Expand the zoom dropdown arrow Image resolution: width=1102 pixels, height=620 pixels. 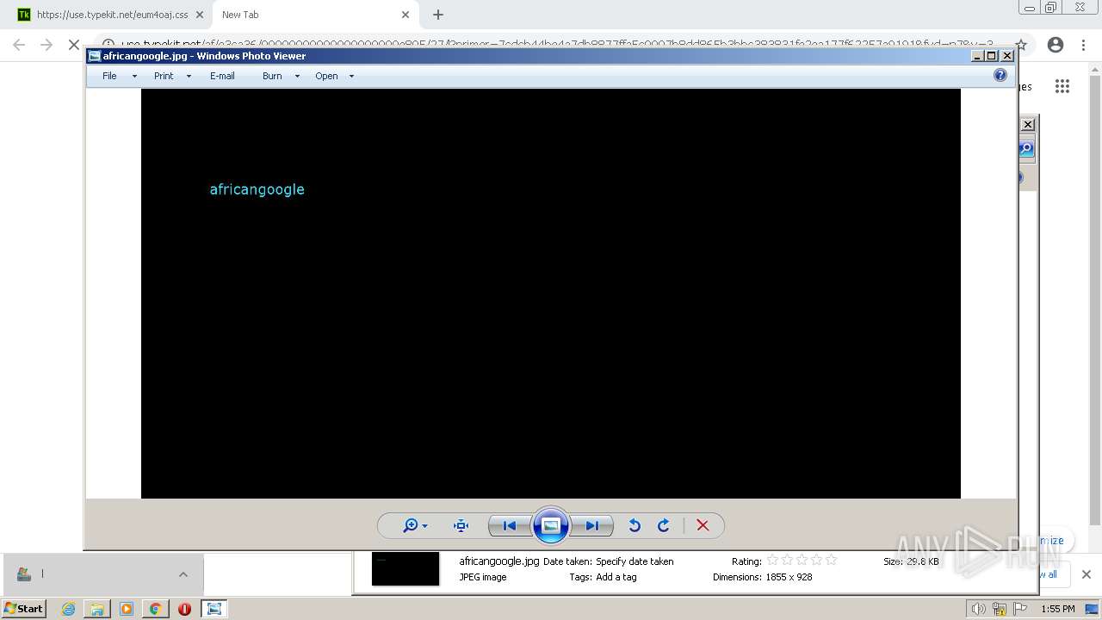[x=424, y=526]
